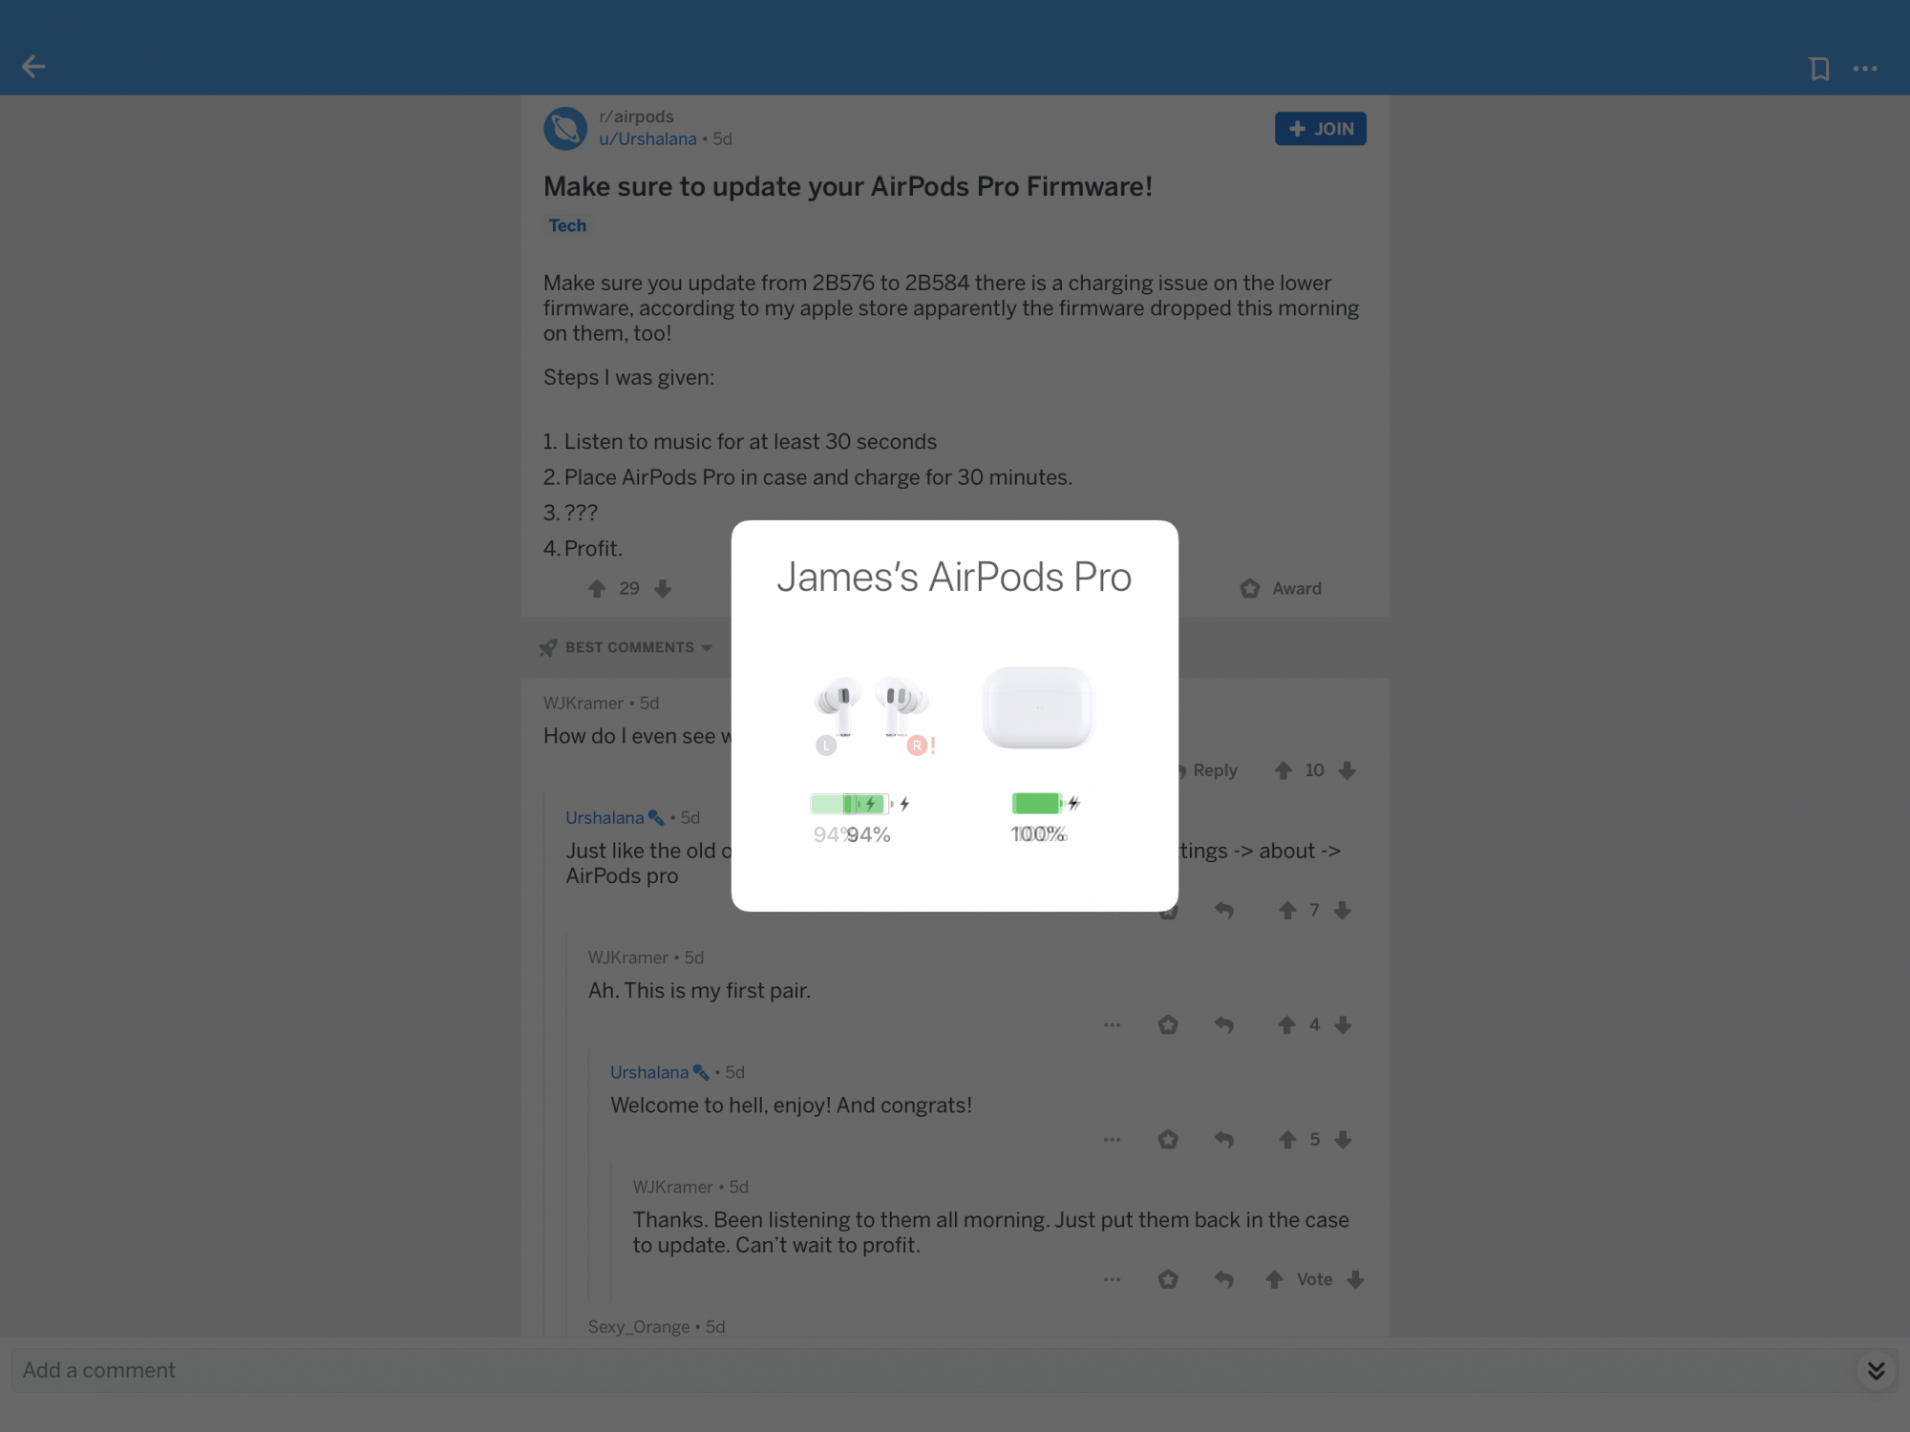Upvote 'Ah. This is my first pair' comment
The image size is (1910, 1432).
pos(1287,1025)
